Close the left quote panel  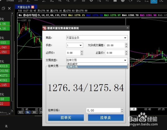9,8
